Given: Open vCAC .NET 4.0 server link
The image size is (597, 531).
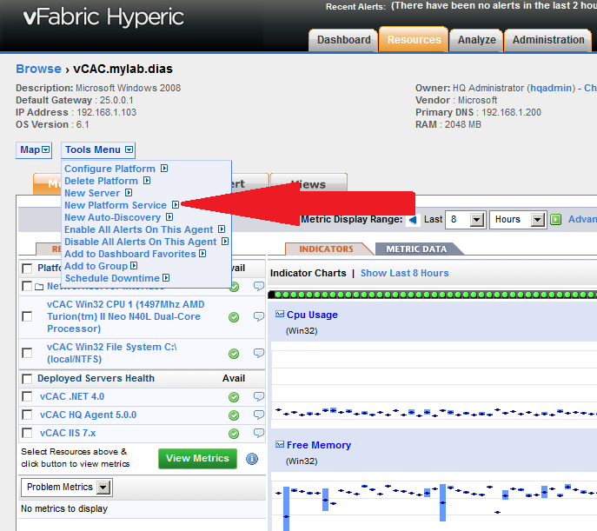Looking at the screenshot, I should 72,396.
